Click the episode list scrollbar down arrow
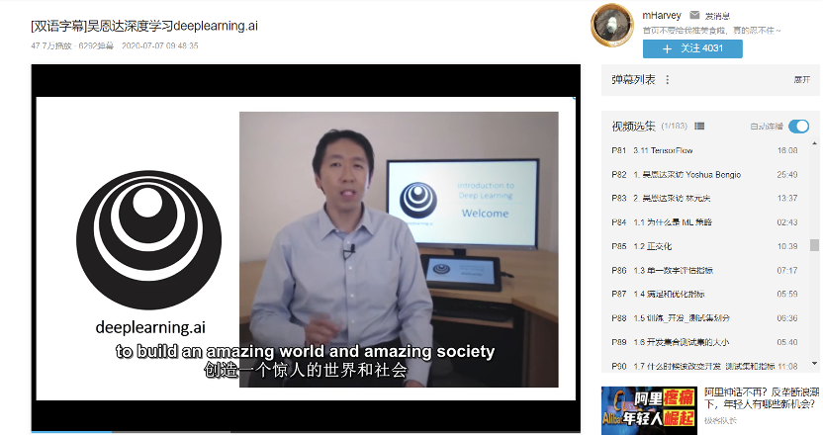Viewport: 823px width, 435px height. [x=814, y=363]
